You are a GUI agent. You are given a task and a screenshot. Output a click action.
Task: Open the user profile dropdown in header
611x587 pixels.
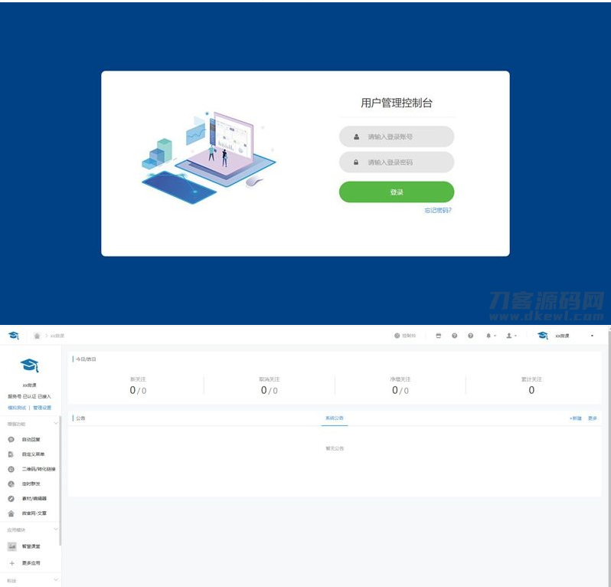tap(511, 336)
